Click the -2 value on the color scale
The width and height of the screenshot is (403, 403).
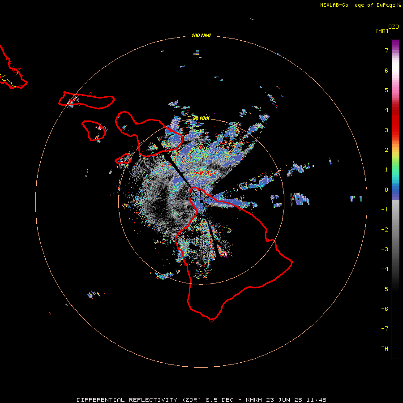(385, 230)
